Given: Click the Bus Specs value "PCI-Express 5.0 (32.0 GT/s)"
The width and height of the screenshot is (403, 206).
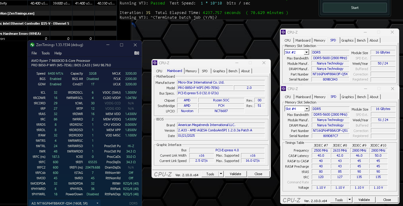Looking at the screenshot, I should (x=221, y=93).
